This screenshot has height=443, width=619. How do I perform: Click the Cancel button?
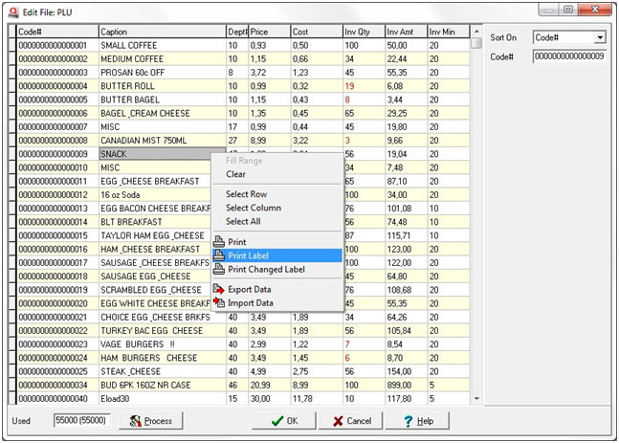350,421
